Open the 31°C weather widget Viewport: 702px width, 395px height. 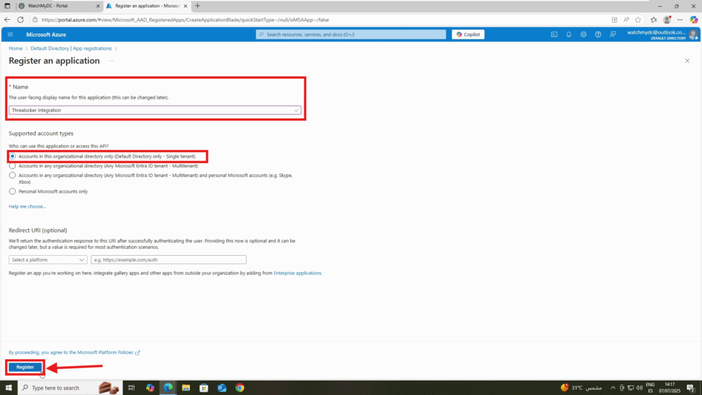[581, 388]
